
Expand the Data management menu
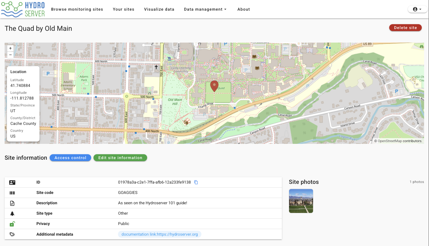tap(205, 9)
